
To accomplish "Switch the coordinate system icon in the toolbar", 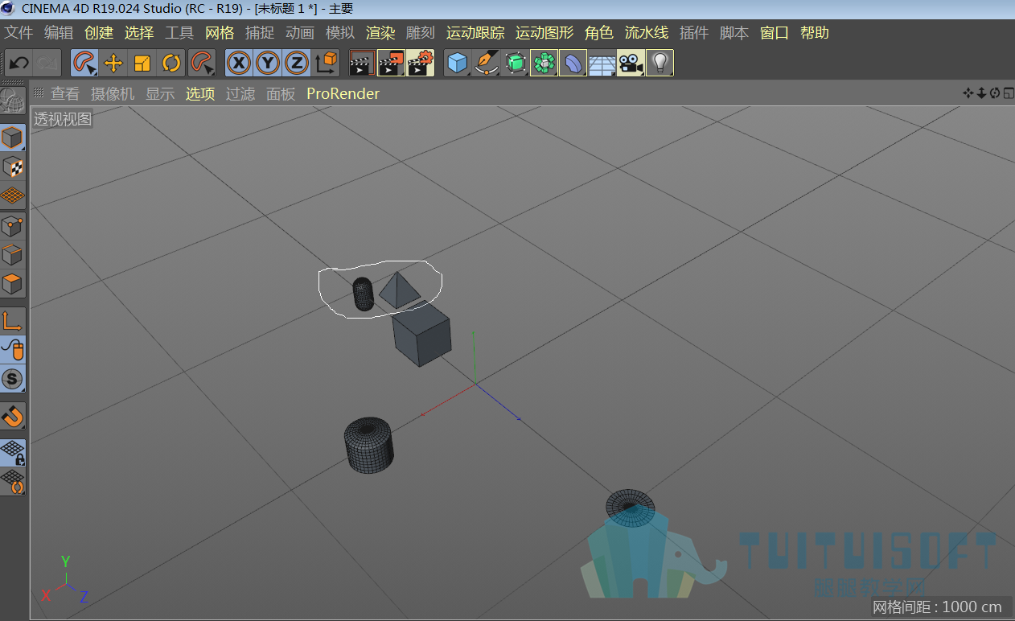I will click(326, 63).
